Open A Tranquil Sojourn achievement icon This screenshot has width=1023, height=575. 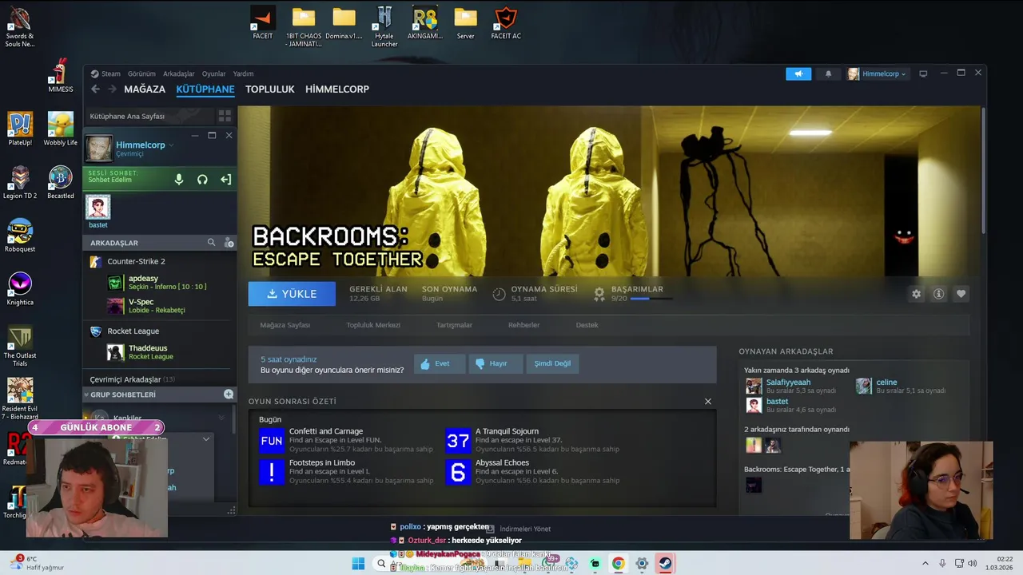tap(458, 440)
